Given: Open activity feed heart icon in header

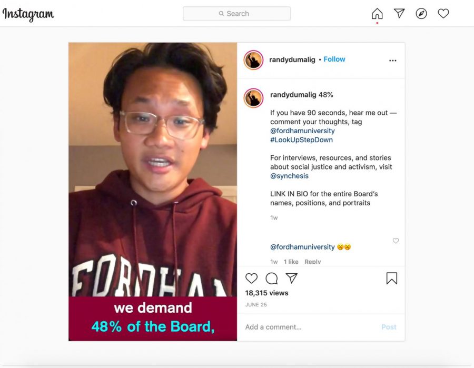Looking at the screenshot, I should coord(443,14).
